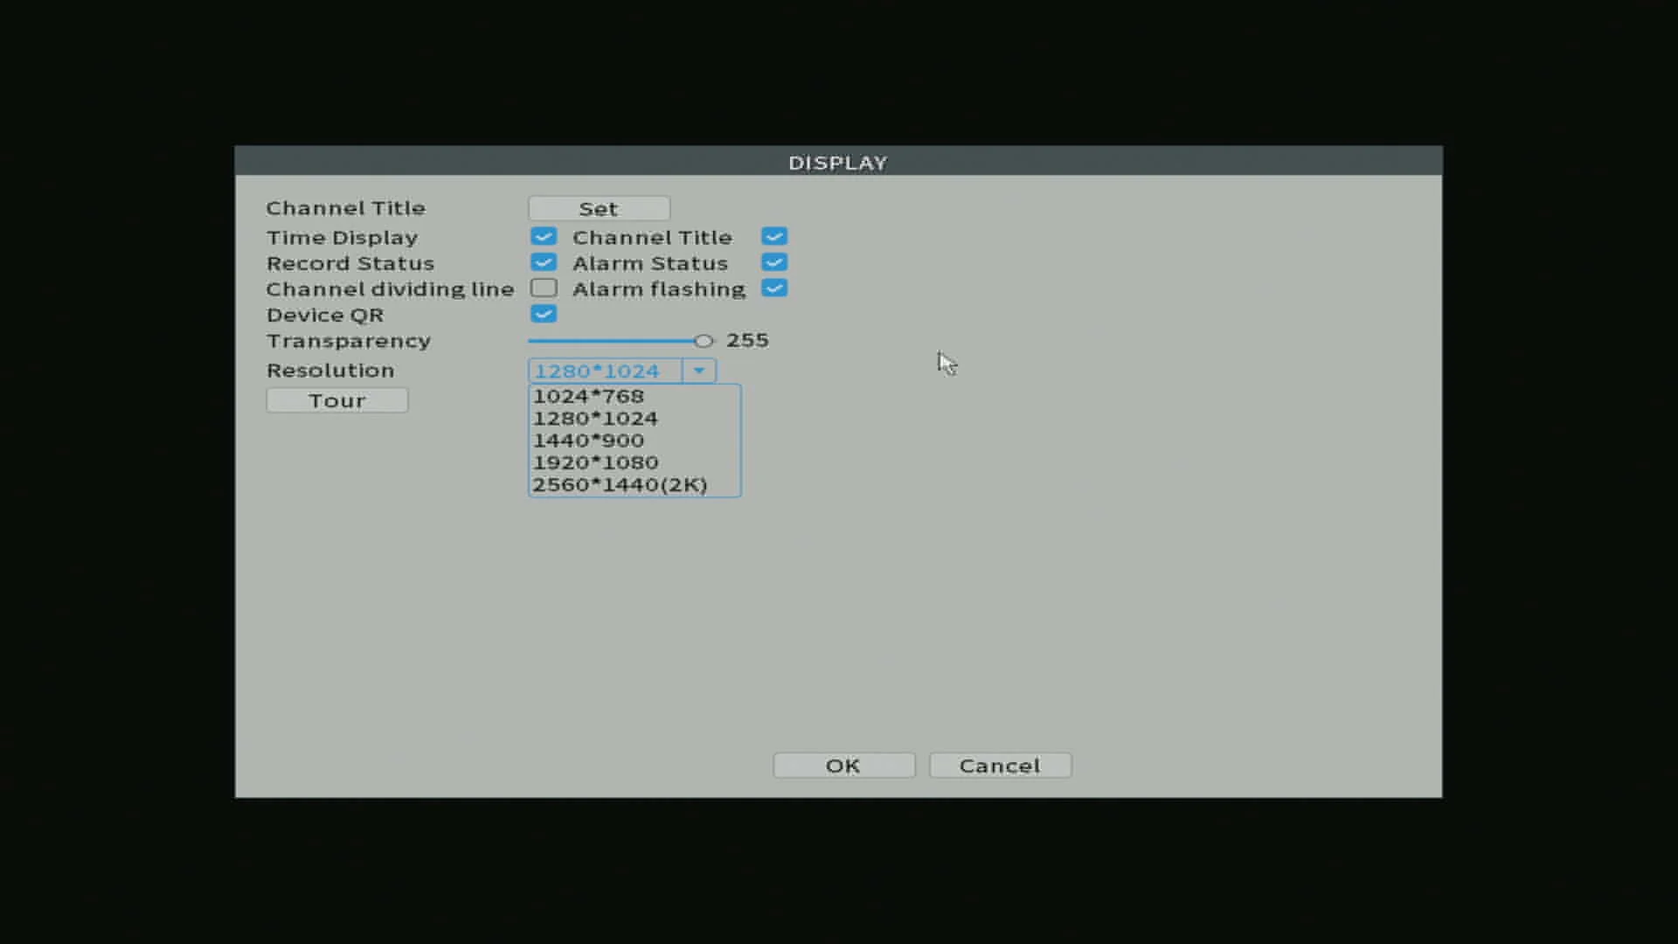Image resolution: width=1678 pixels, height=944 pixels.
Task: Choose the 2560*1440(2K) resolution option
Action: coord(620,485)
